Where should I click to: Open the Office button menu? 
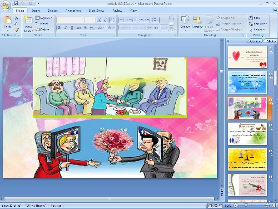(6, 6)
